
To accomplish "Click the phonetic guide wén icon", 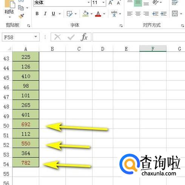I will [x=114, y=14].
